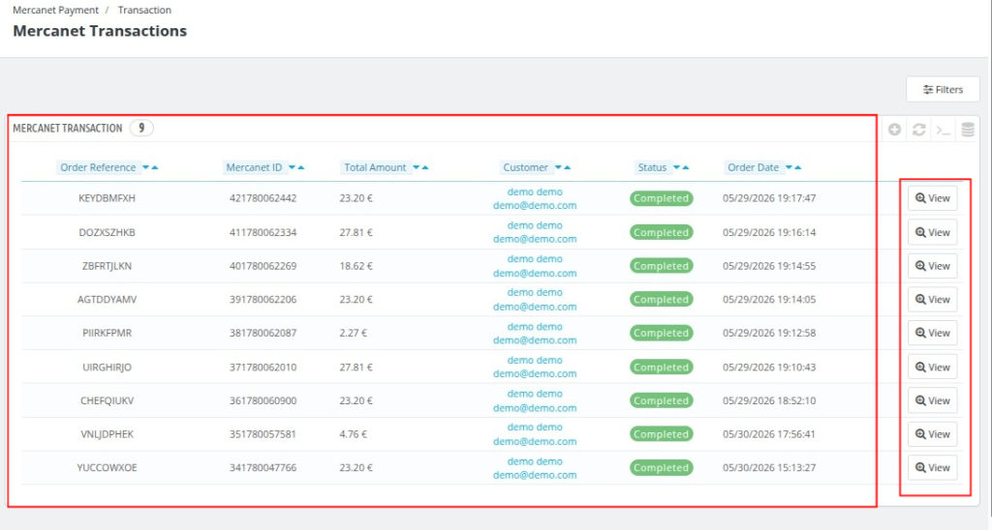Click Order Reference column header
The width and height of the screenshot is (992, 530).
click(98, 167)
